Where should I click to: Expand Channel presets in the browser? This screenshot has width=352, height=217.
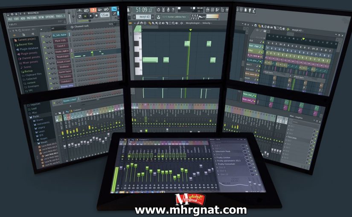click(x=29, y=58)
